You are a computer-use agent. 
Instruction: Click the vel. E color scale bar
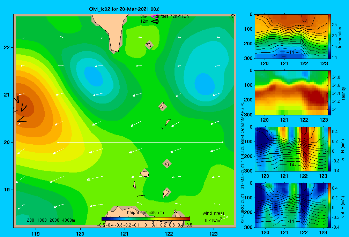(329, 205)
